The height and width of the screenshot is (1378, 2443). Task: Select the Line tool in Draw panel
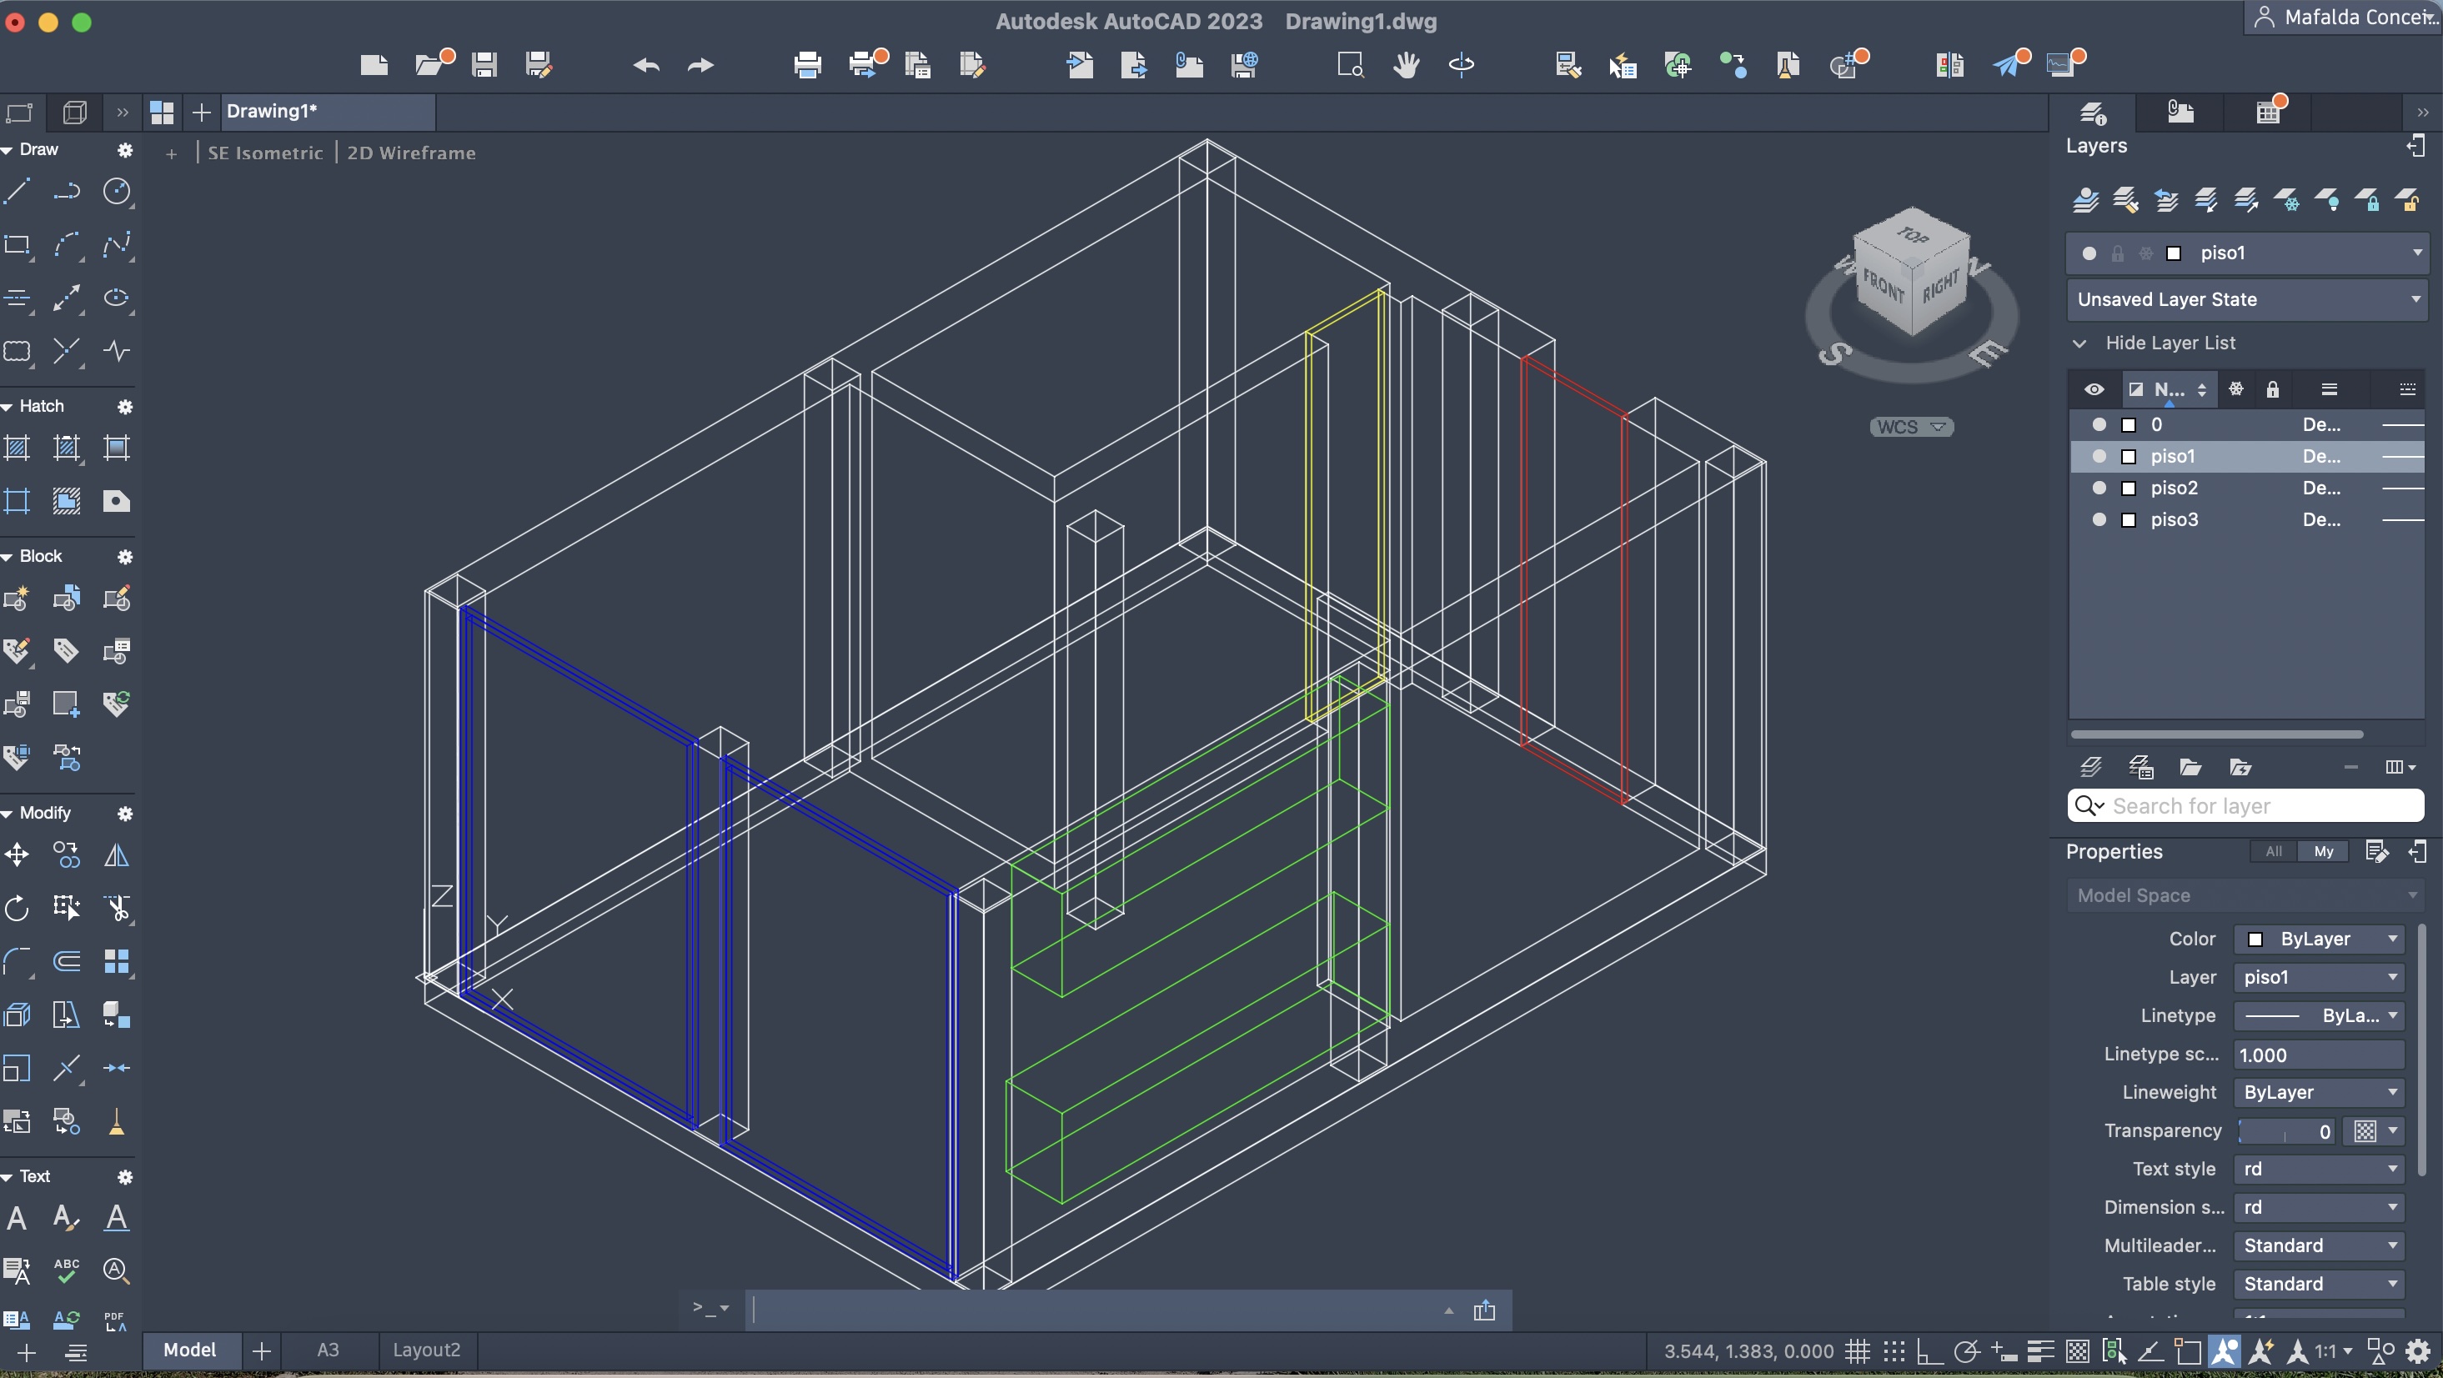tap(17, 193)
